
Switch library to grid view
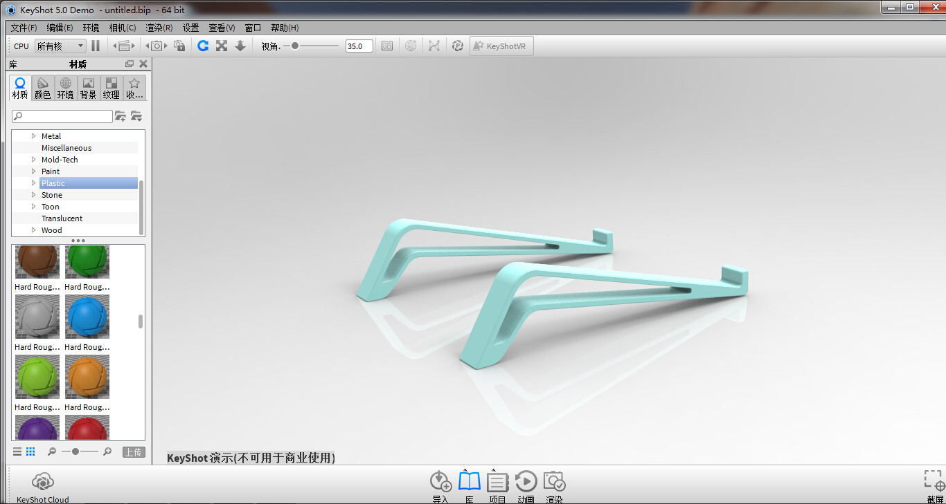tap(30, 451)
